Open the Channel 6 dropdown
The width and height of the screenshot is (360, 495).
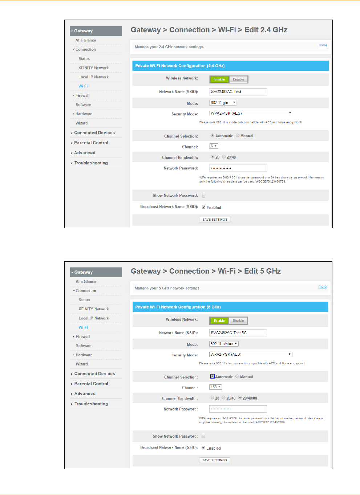pos(214,146)
